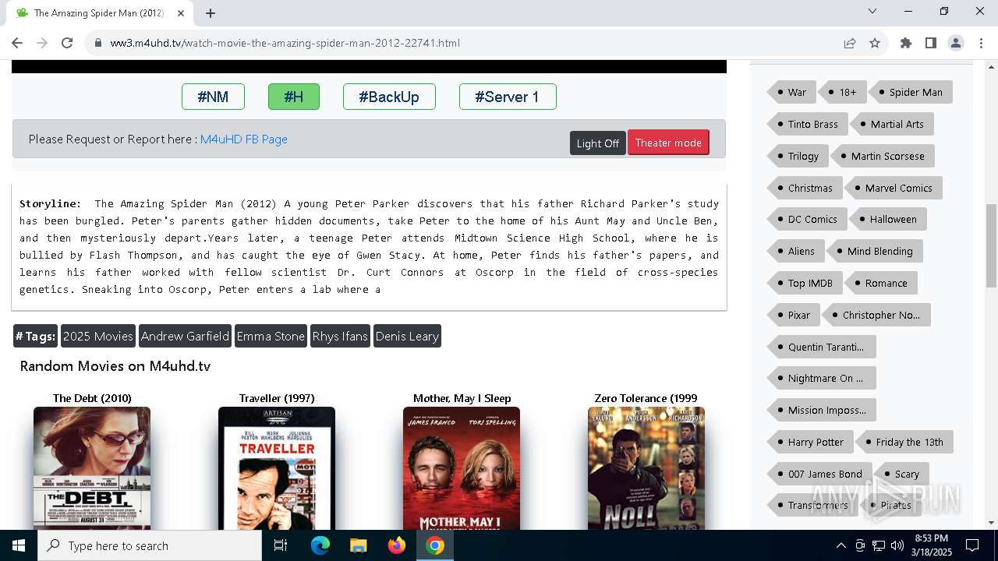Open share this page icon
Image resolution: width=998 pixels, height=561 pixels.
850,43
